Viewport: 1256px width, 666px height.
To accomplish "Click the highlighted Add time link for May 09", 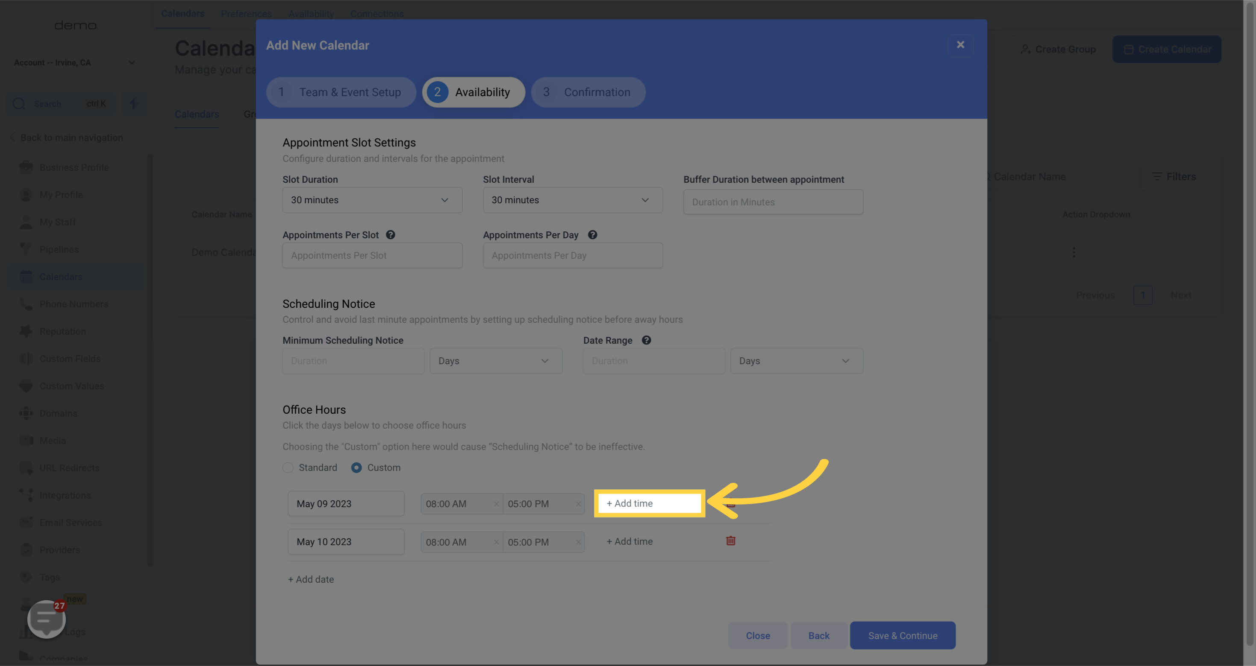I will point(629,503).
